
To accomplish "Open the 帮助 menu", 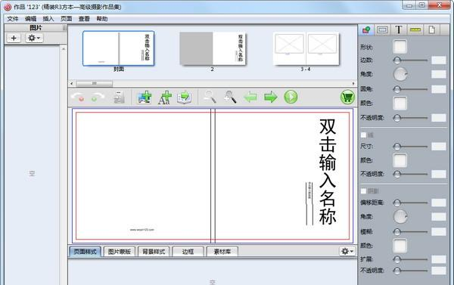I will 102,19.
